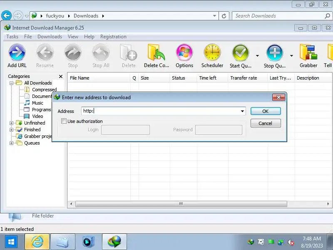Close the Categories panel
The image size is (333, 250).
click(x=61, y=76)
